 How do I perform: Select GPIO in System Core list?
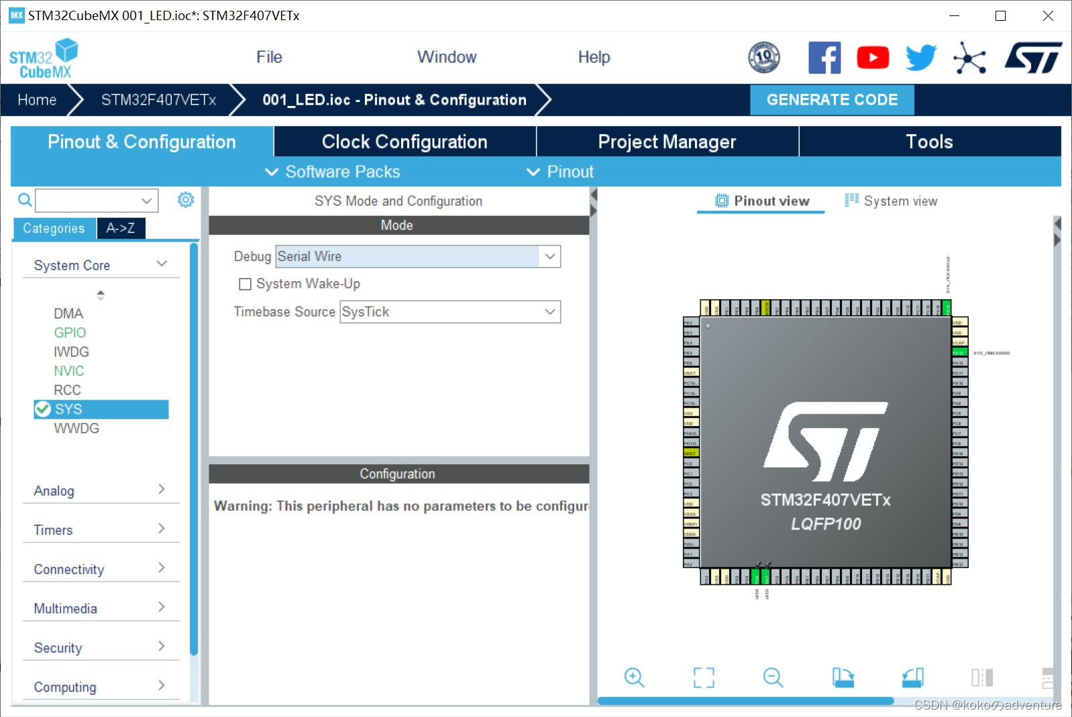click(70, 333)
